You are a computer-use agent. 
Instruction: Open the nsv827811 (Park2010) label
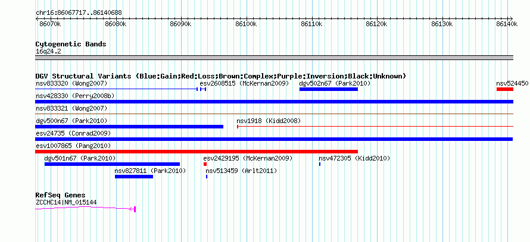tap(151, 171)
